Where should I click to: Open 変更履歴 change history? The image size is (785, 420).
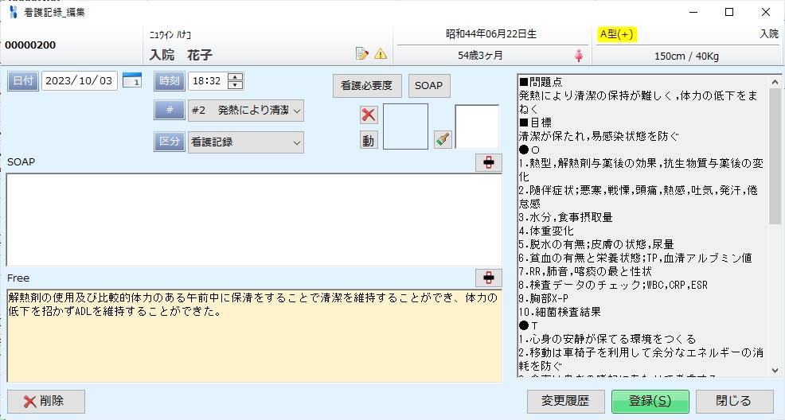tap(565, 401)
